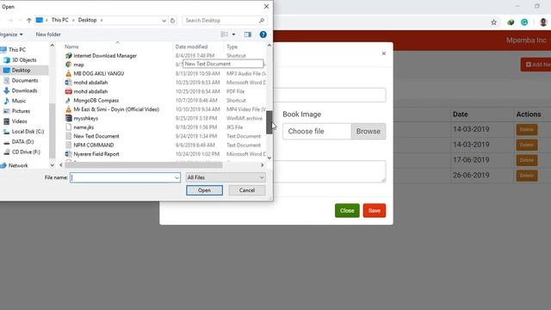Open CD Drive (F:)

26,152
